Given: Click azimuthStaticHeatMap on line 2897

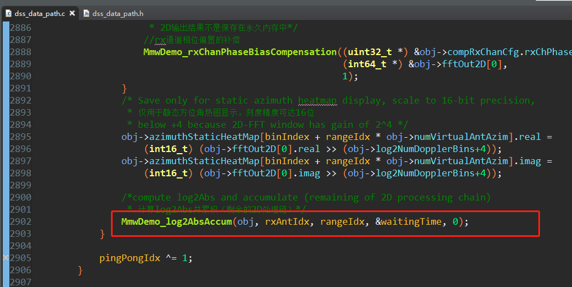Looking at the screenshot, I should pyautogui.click(x=204, y=161).
